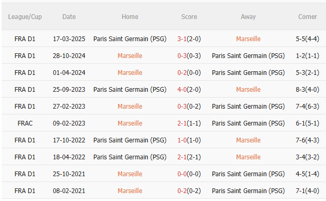Open the 4-0 score from 25-09-2023
Image resolution: width=326 pixels, height=201 pixels.
coord(182,90)
